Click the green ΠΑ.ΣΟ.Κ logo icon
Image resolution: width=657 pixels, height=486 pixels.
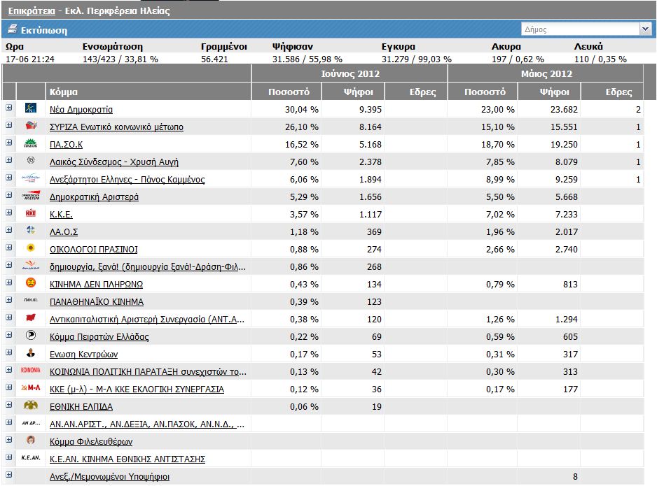31,144
